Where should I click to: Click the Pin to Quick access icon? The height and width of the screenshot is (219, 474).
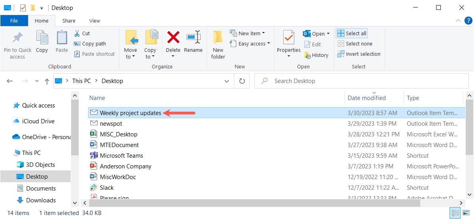17,38
